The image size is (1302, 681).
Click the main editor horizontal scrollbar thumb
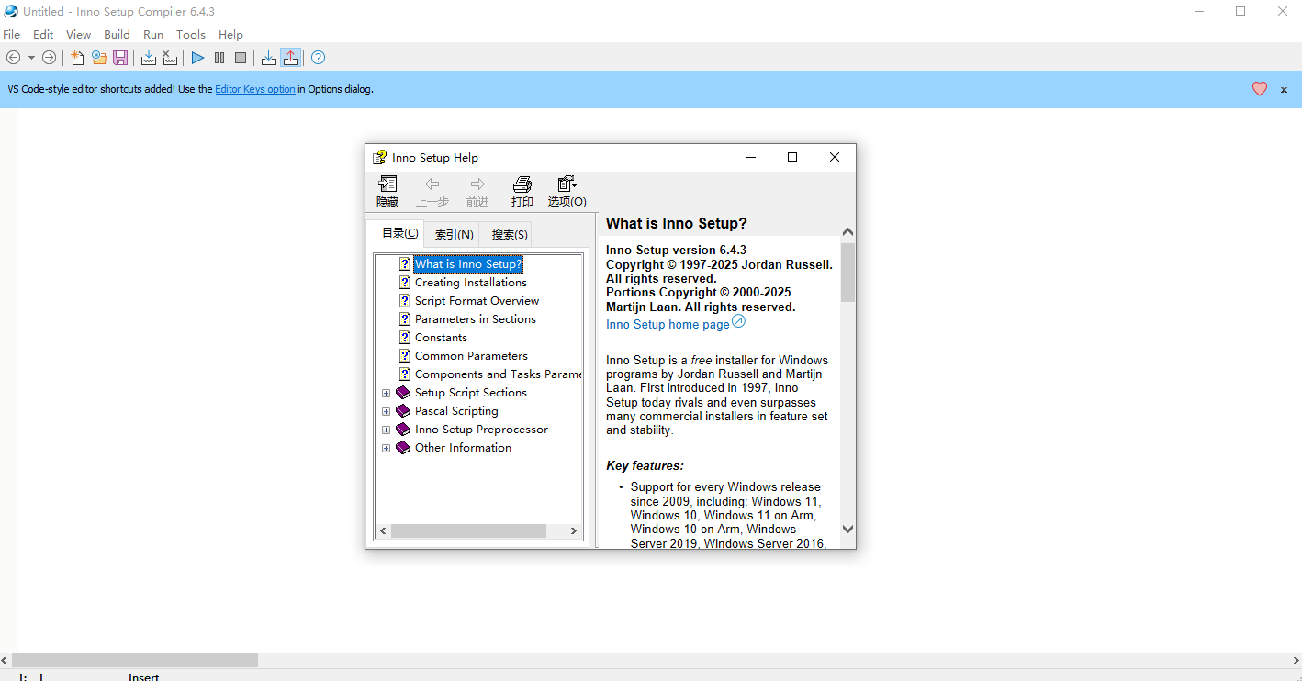pos(135,661)
